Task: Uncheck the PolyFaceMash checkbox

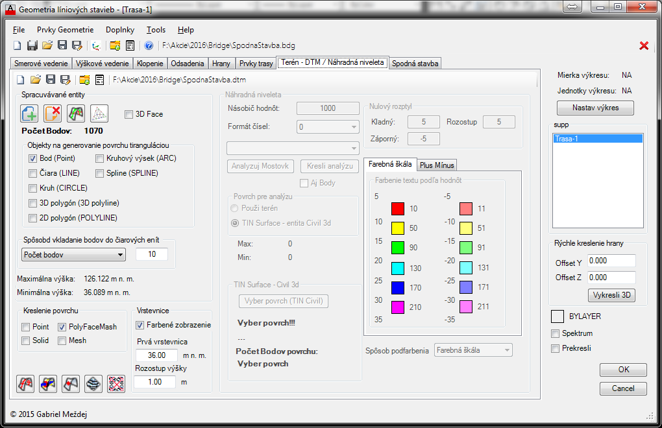Action: 62,327
